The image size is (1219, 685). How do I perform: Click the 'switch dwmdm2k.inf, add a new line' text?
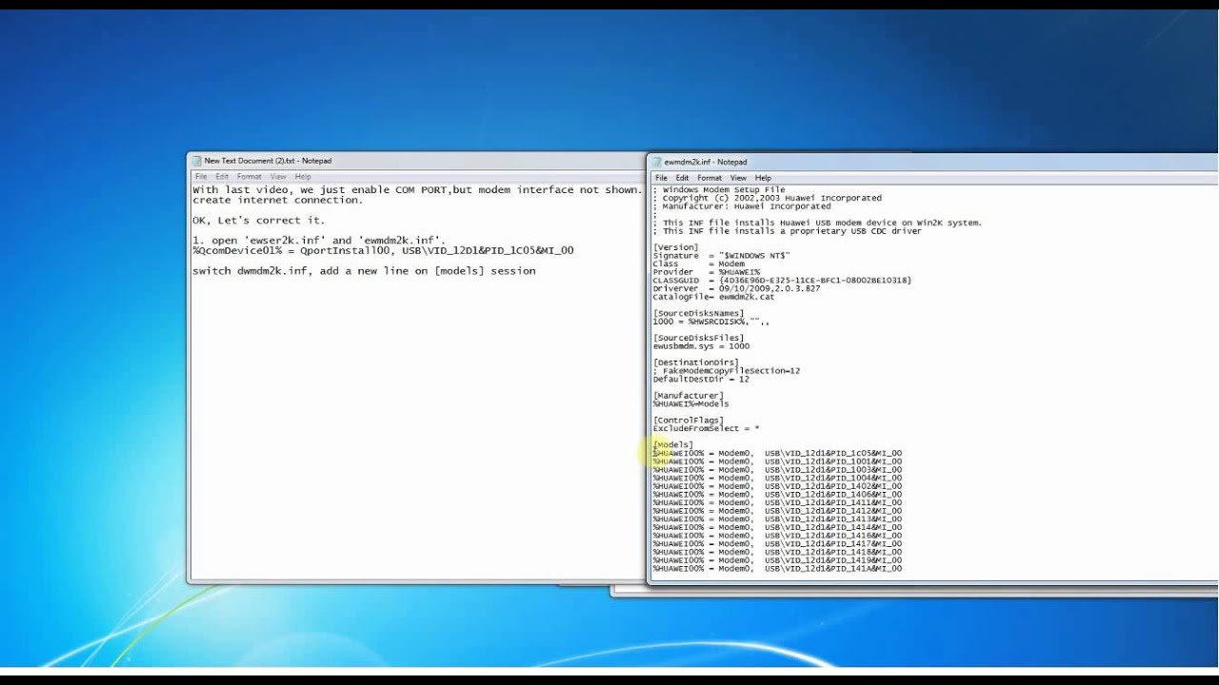pyautogui.click(x=364, y=271)
